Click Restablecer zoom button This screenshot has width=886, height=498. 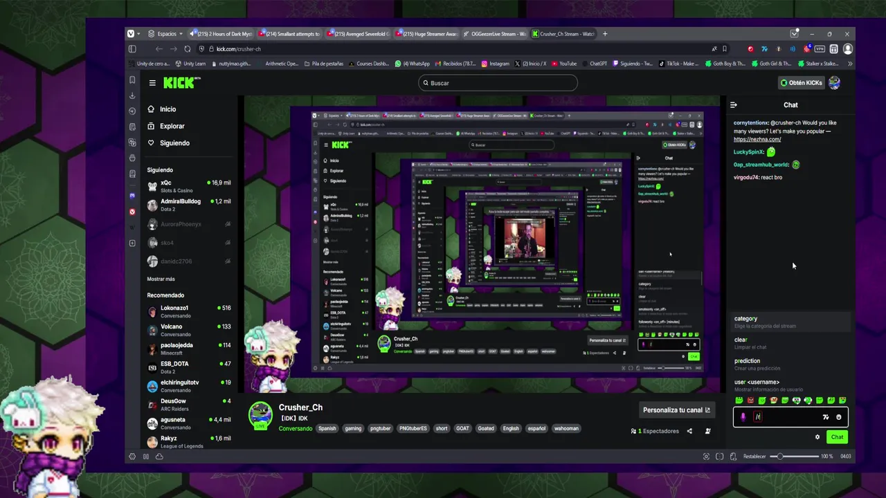click(x=754, y=456)
